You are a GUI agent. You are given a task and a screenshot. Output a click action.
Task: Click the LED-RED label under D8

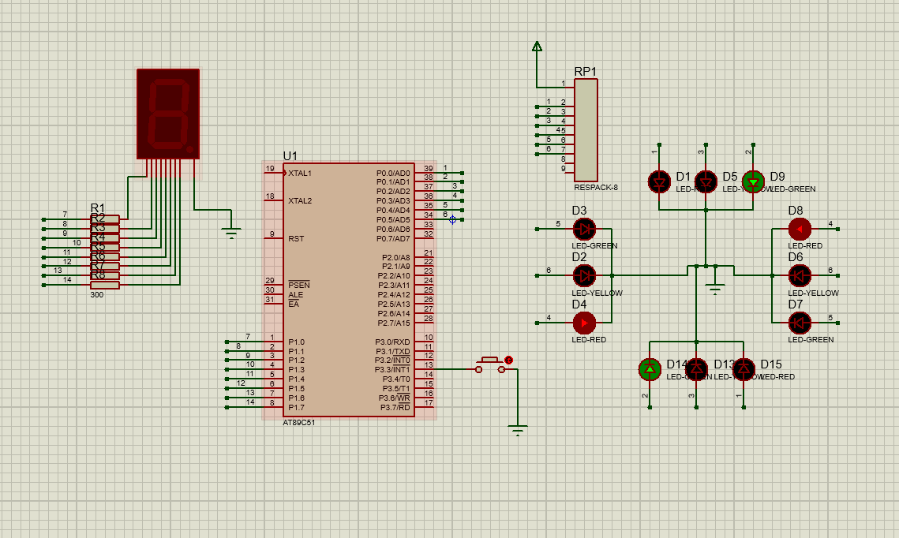point(805,246)
